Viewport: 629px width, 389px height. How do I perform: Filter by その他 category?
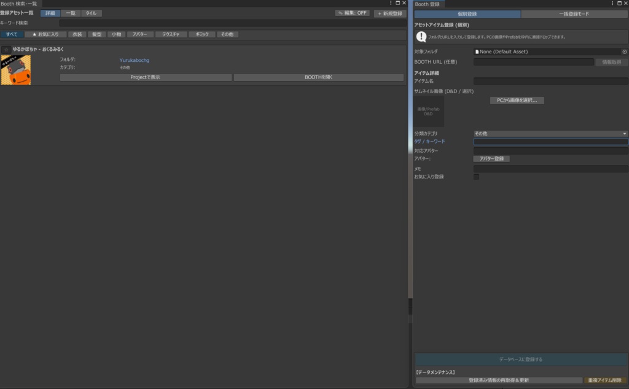[227, 34]
